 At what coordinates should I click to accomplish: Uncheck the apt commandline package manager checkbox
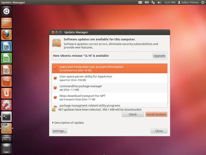click(55, 88)
